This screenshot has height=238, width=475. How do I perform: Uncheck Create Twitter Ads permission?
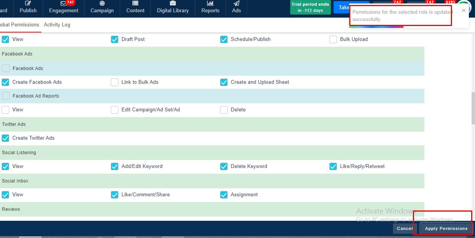[5, 138]
